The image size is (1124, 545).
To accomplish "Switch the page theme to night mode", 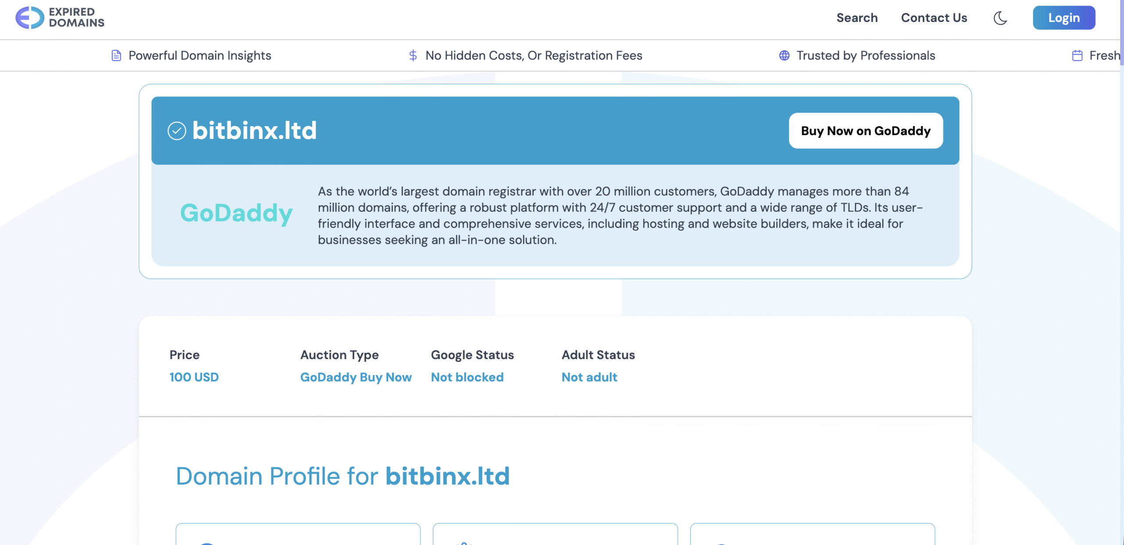I will pyautogui.click(x=1000, y=18).
